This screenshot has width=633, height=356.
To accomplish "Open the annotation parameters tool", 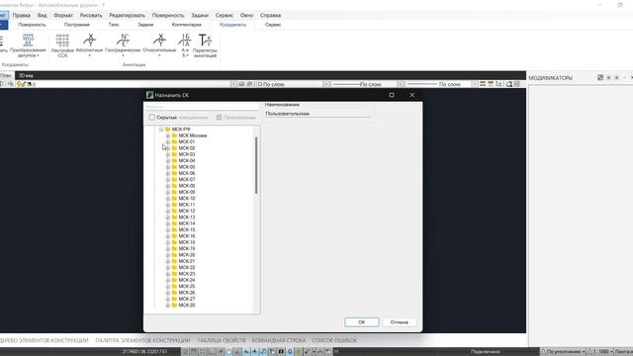I will point(205,45).
